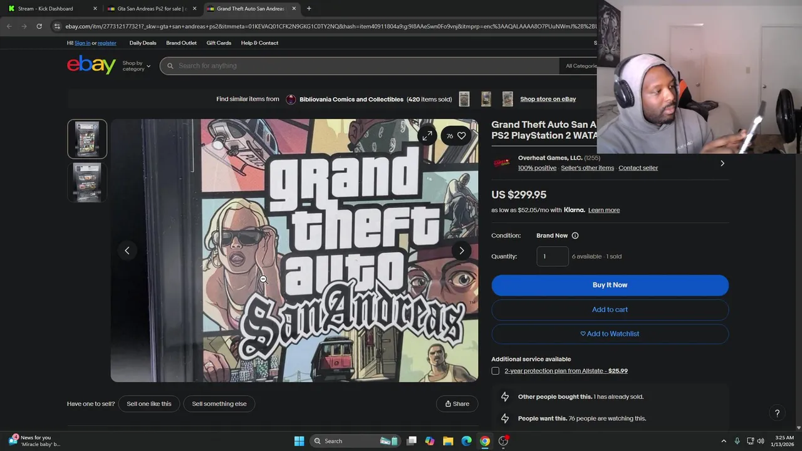
Task: Open the OBS Studio taskbar icon
Action: click(503, 441)
